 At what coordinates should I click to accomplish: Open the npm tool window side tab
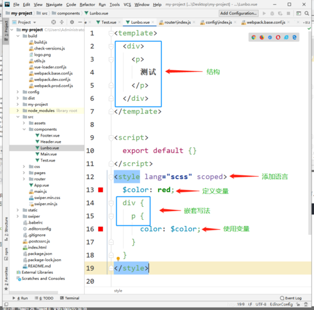point(6,254)
